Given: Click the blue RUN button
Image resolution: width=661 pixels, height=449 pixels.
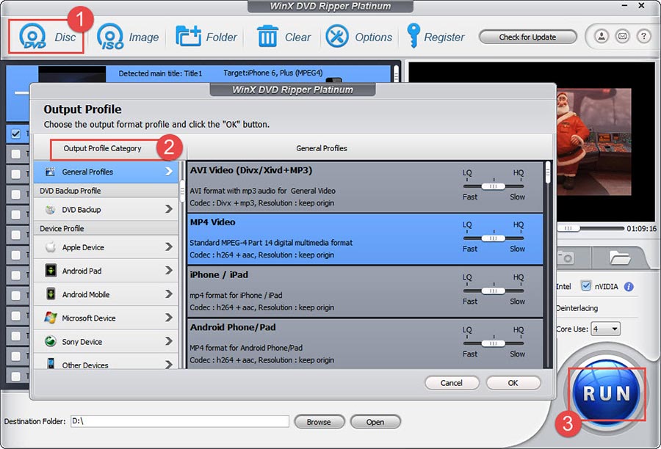Looking at the screenshot, I should point(607,393).
